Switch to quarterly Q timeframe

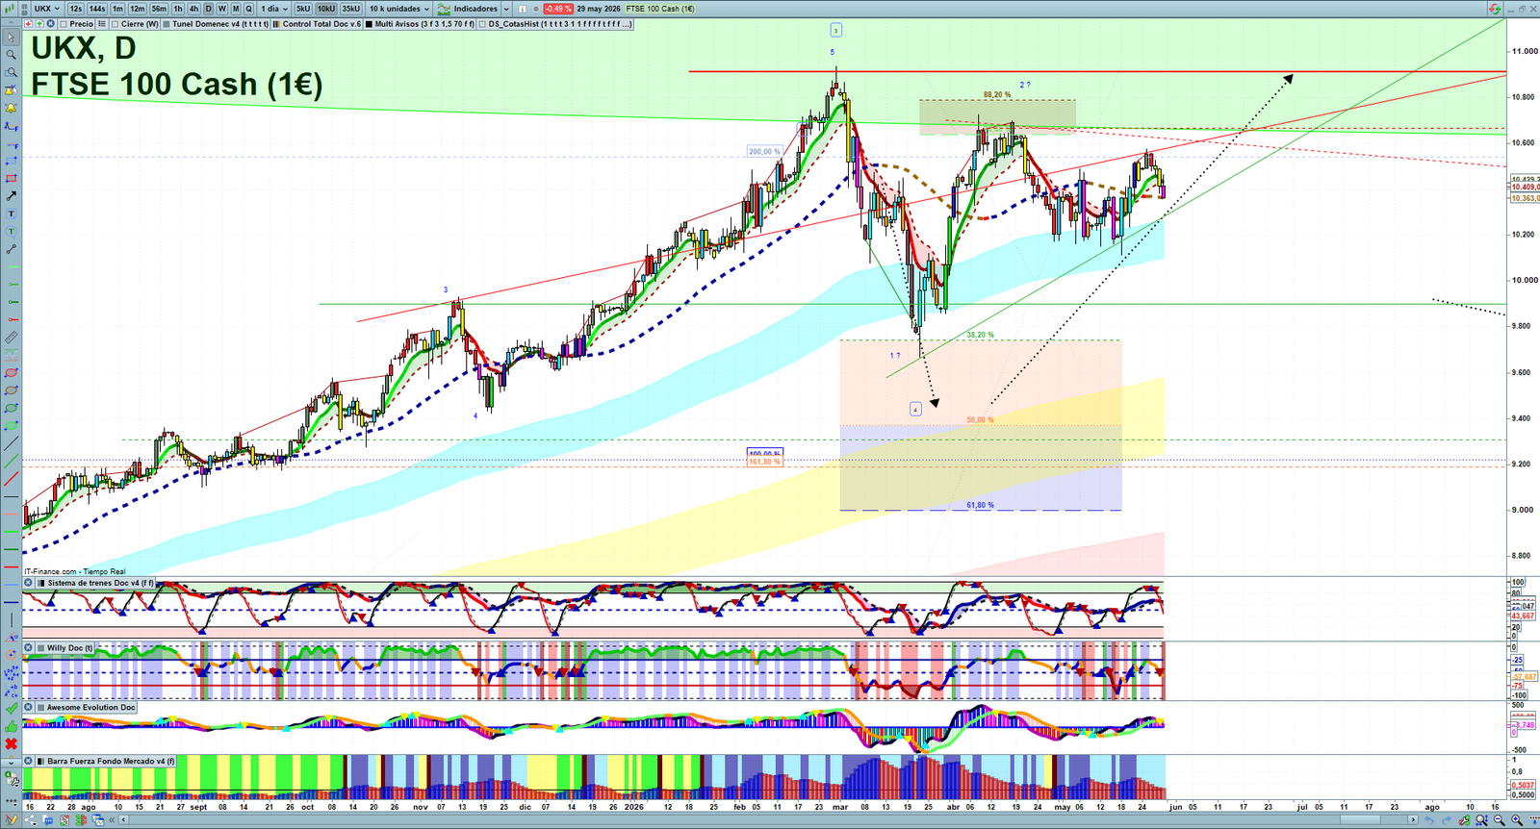(x=248, y=9)
